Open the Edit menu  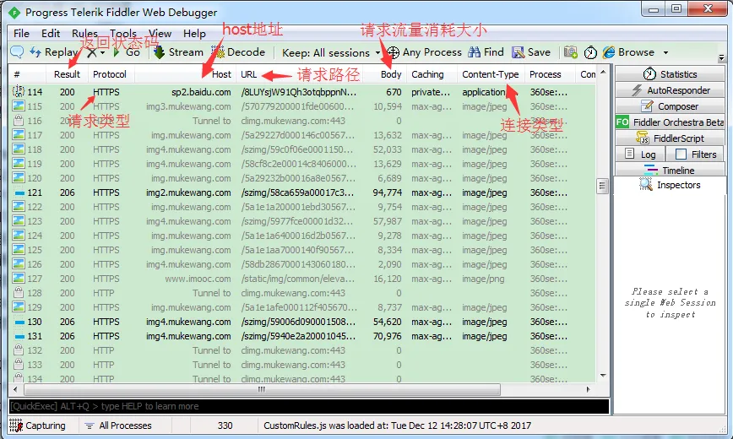[x=51, y=34]
